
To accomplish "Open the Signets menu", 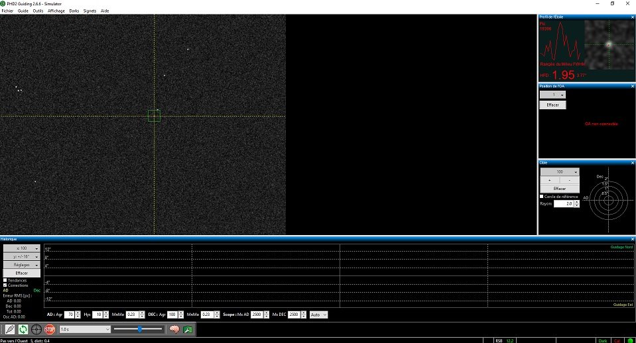I will tap(90, 11).
